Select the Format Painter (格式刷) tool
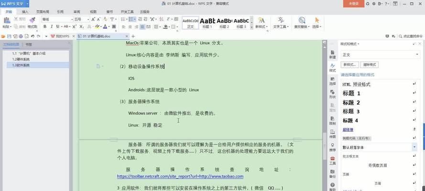 click(x=32, y=23)
